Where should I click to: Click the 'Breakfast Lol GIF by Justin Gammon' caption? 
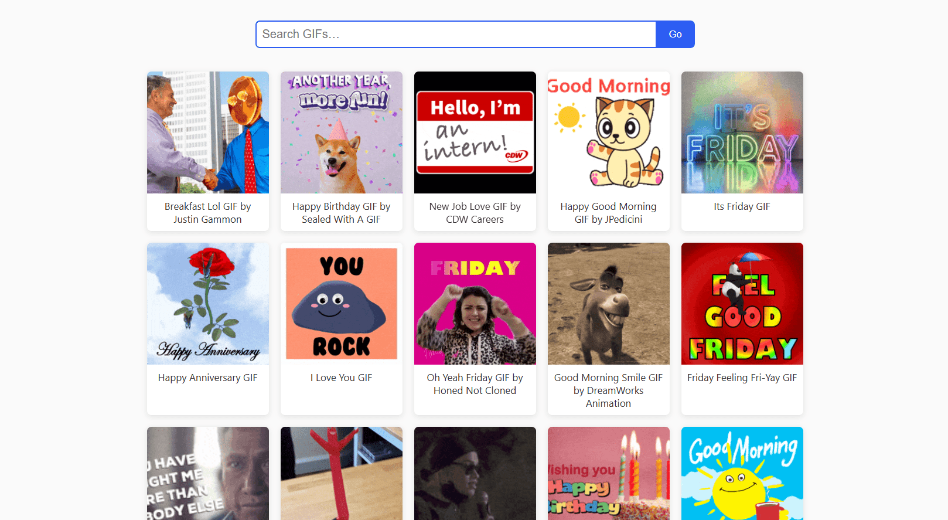pyautogui.click(x=207, y=213)
